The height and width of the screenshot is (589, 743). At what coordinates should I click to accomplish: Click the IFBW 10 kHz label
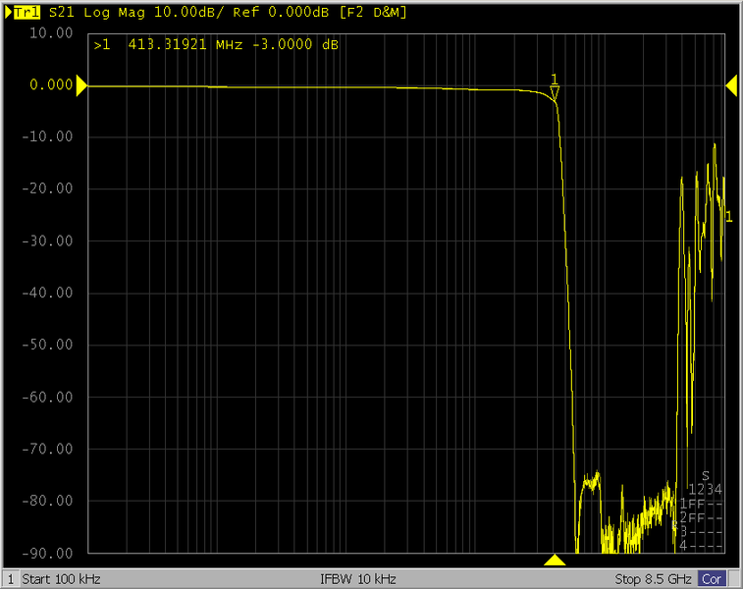[x=360, y=578]
